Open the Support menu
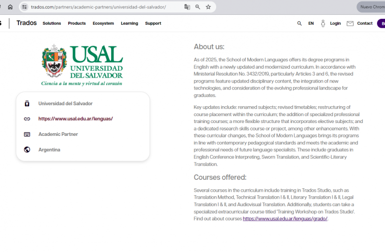 click(153, 23)
